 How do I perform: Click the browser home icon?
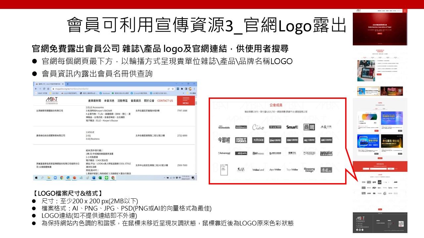click(48, 89)
